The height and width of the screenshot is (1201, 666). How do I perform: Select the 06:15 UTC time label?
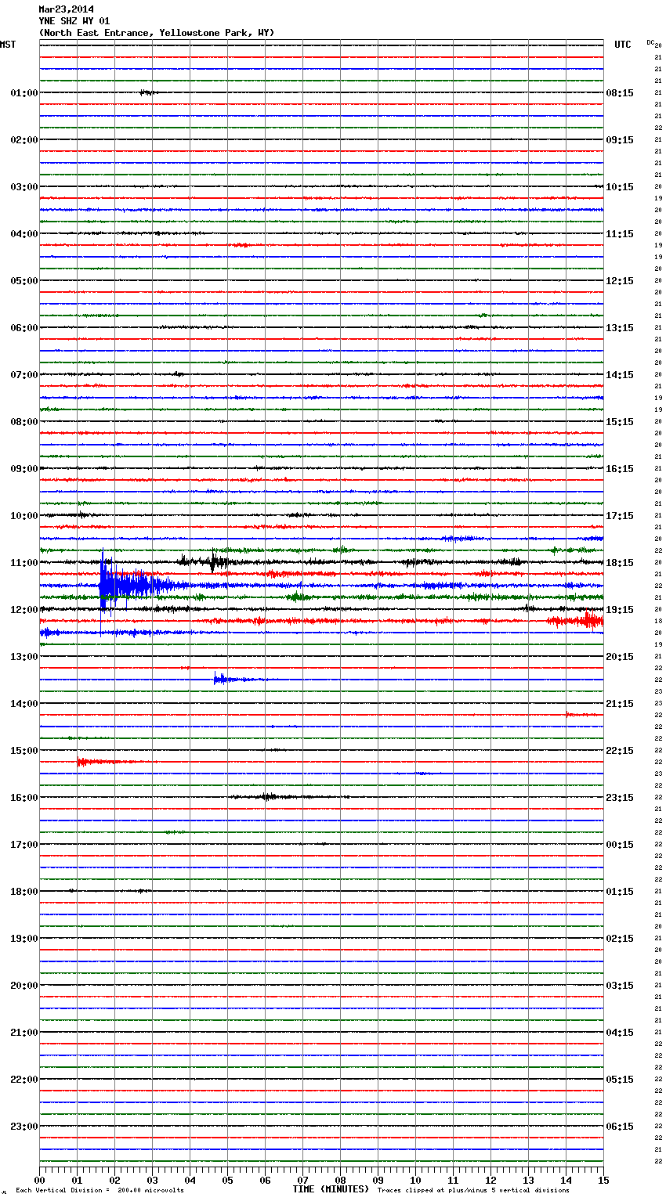(x=620, y=1127)
